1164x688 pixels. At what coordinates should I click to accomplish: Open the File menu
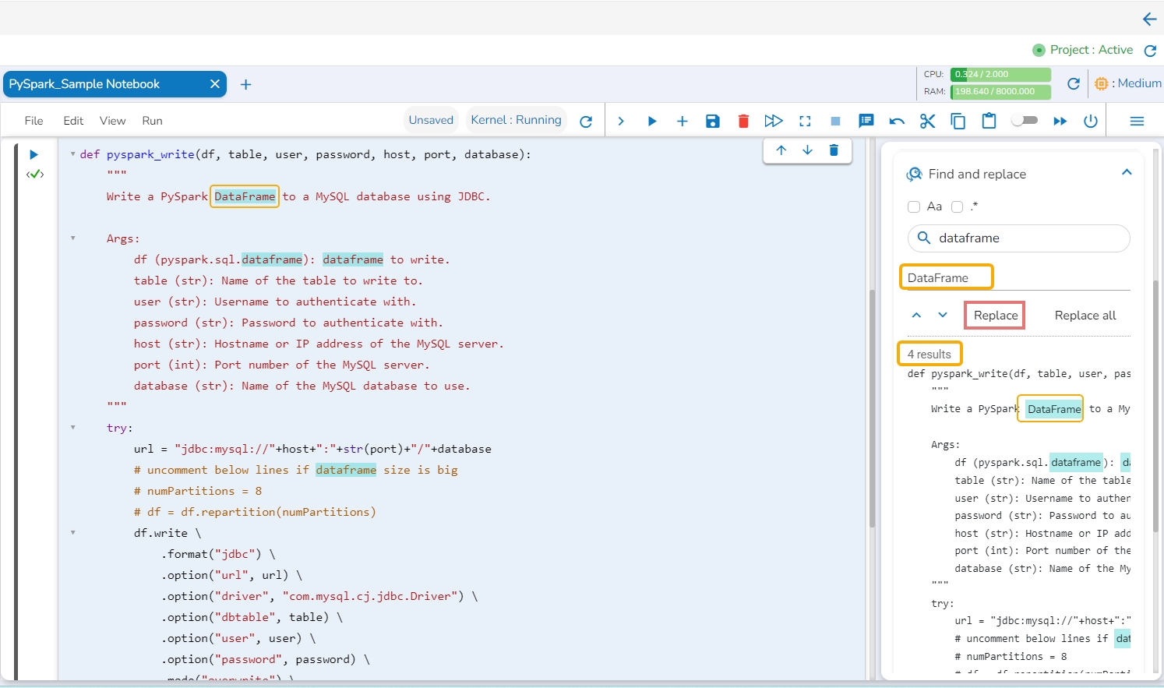tap(34, 121)
